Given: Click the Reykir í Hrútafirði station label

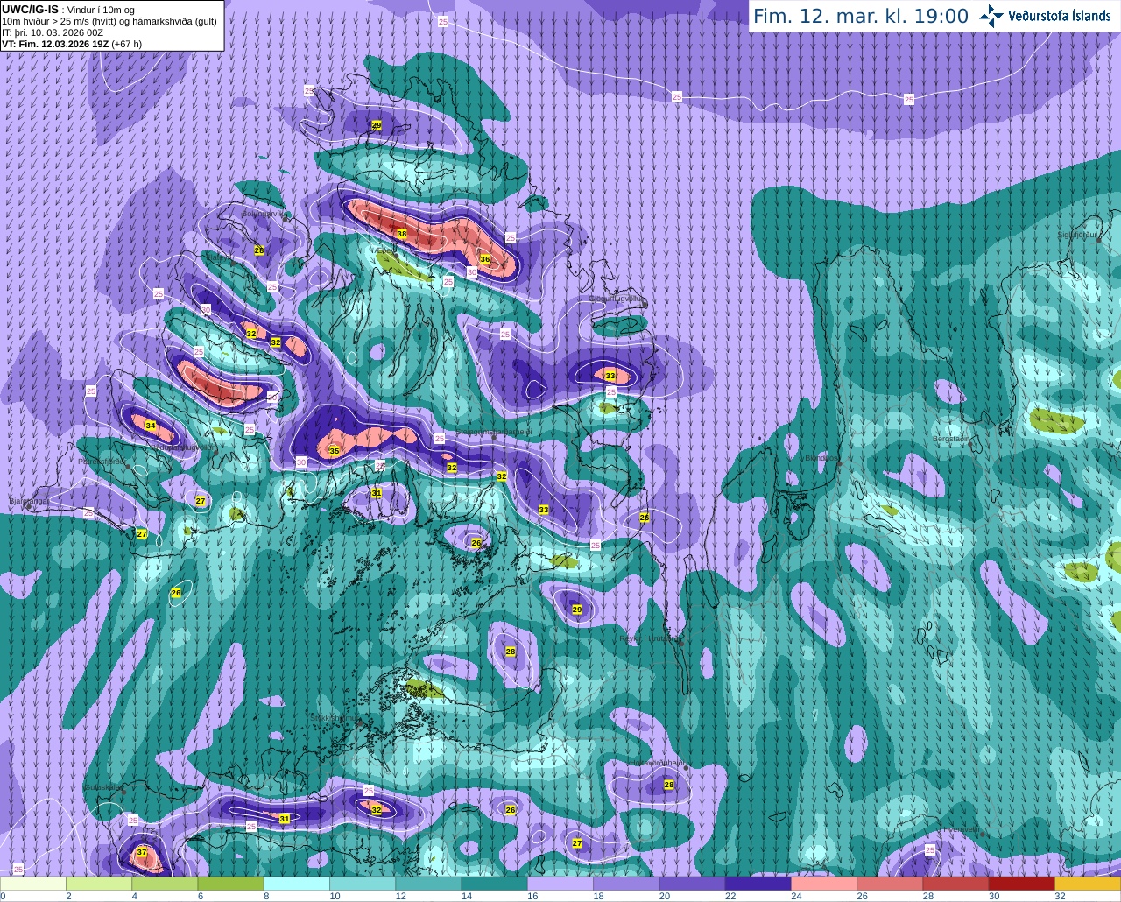Looking at the screenshot, I should tap(650, 638).
